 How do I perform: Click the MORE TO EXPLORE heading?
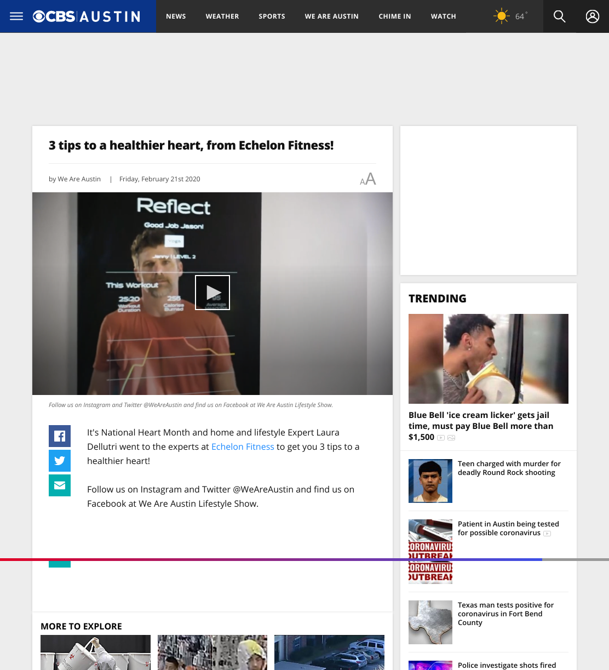tap(81, 626)
